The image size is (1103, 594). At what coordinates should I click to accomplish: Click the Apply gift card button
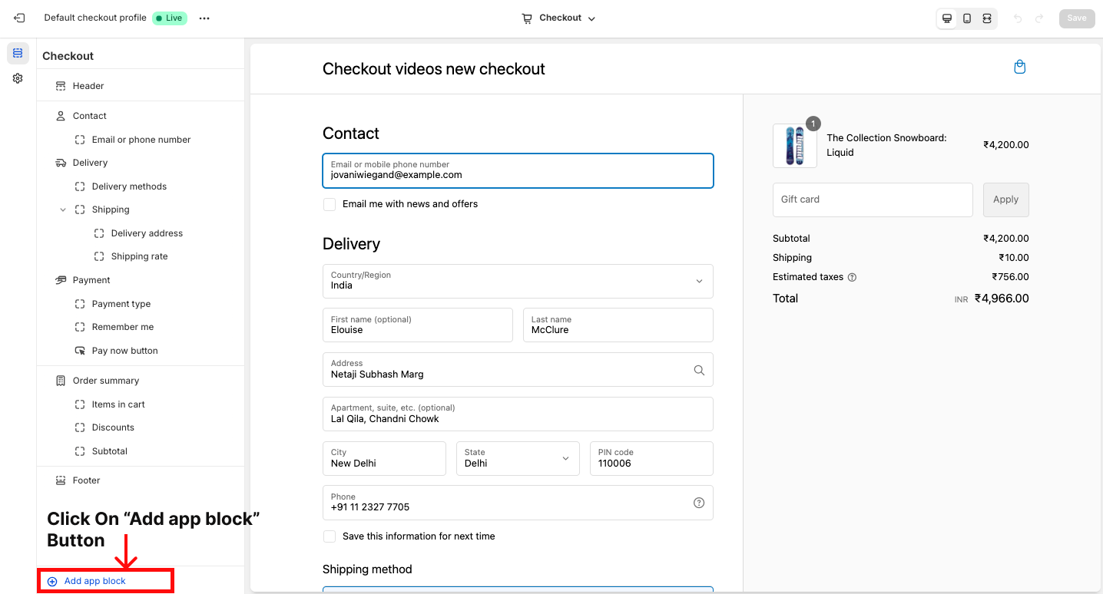[1005, 200]
